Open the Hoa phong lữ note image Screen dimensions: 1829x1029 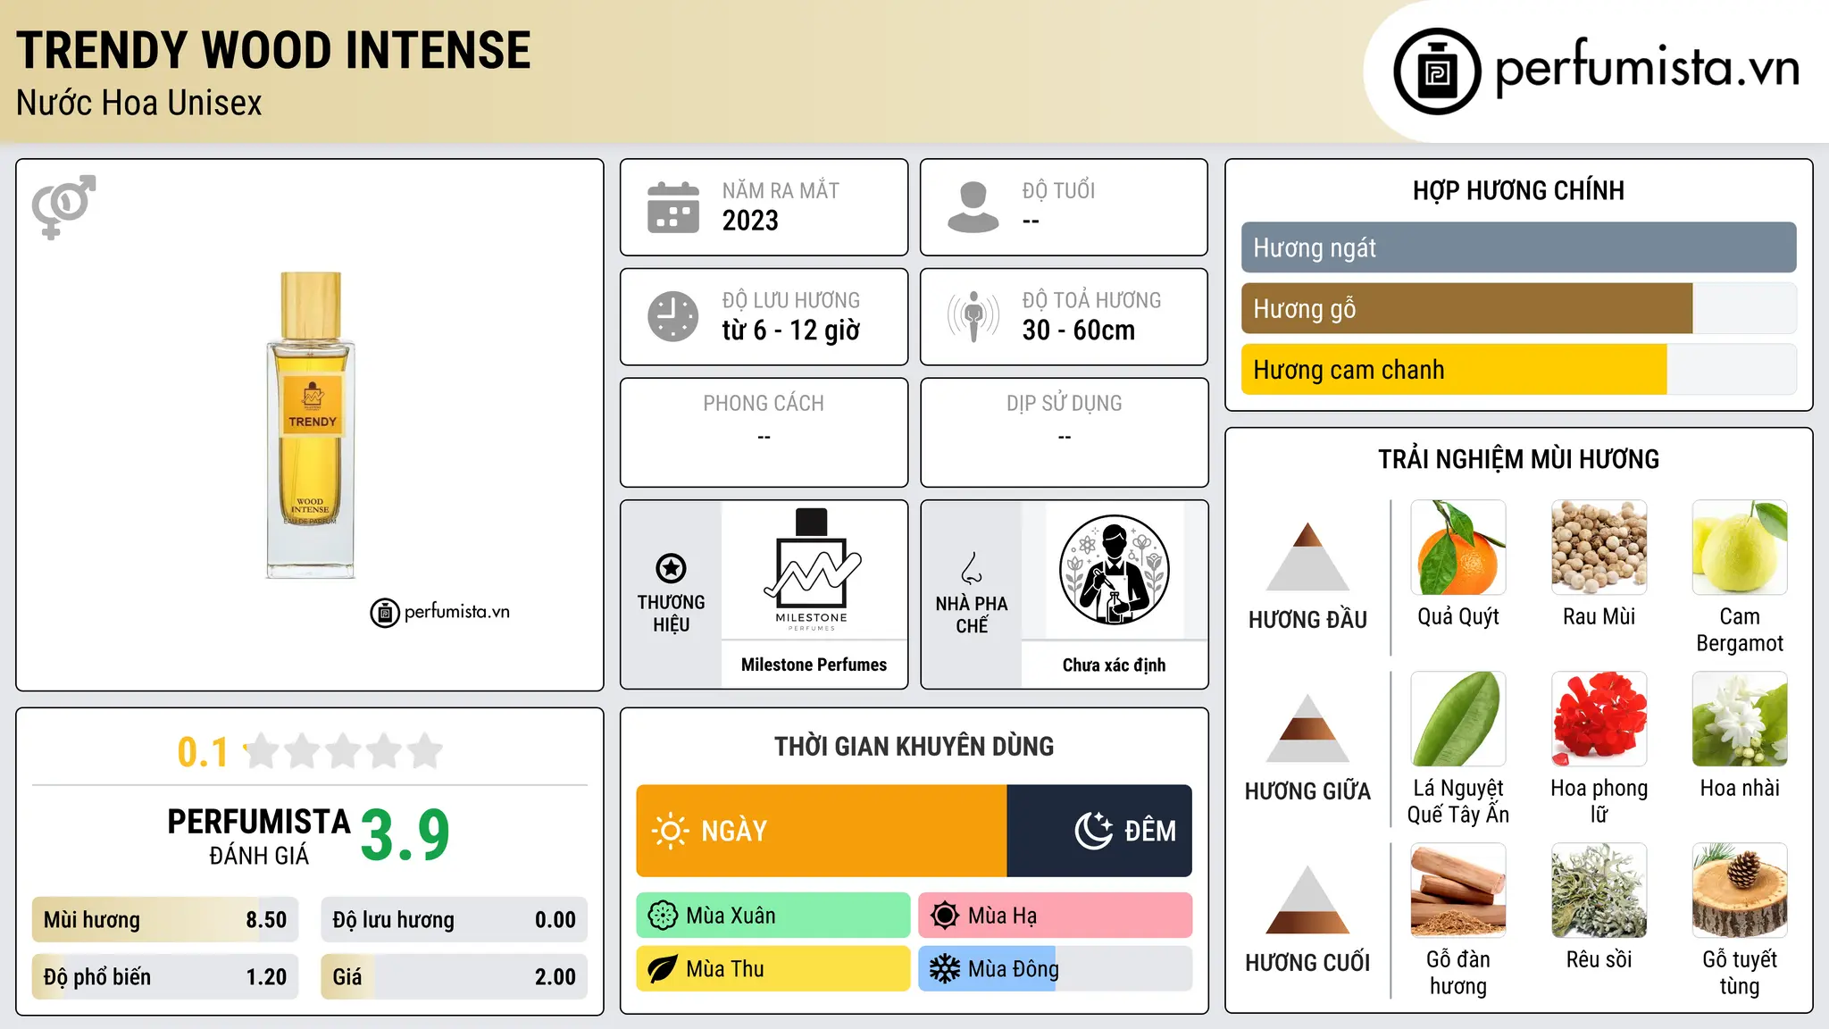[1599, 719]
